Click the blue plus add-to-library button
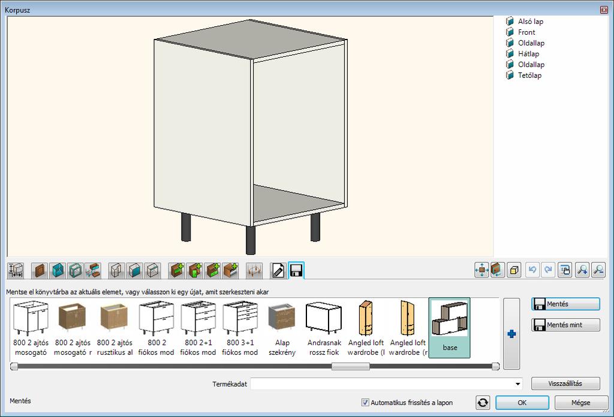The image size is (614, 417). pos(511,334)
